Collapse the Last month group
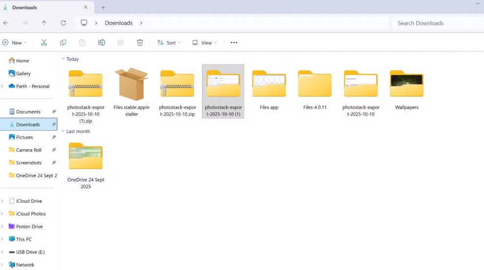Screen dimensions: 484x270 click(x=63, y=131)
